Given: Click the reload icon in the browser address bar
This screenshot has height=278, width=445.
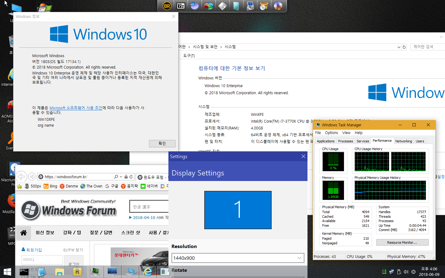Looking at the screenshot, I should [x=131, y=177].
